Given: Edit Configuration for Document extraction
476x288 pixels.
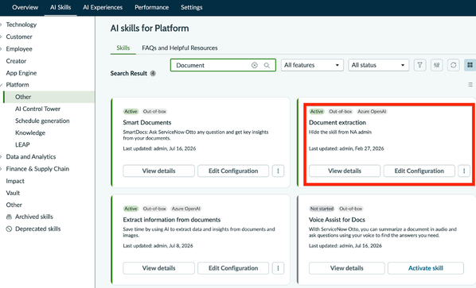Looking at the screenshot, I should click(x=419, y=171).
